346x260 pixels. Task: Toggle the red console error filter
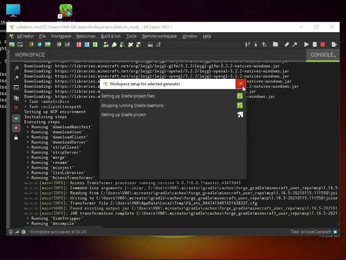point(16,128)
